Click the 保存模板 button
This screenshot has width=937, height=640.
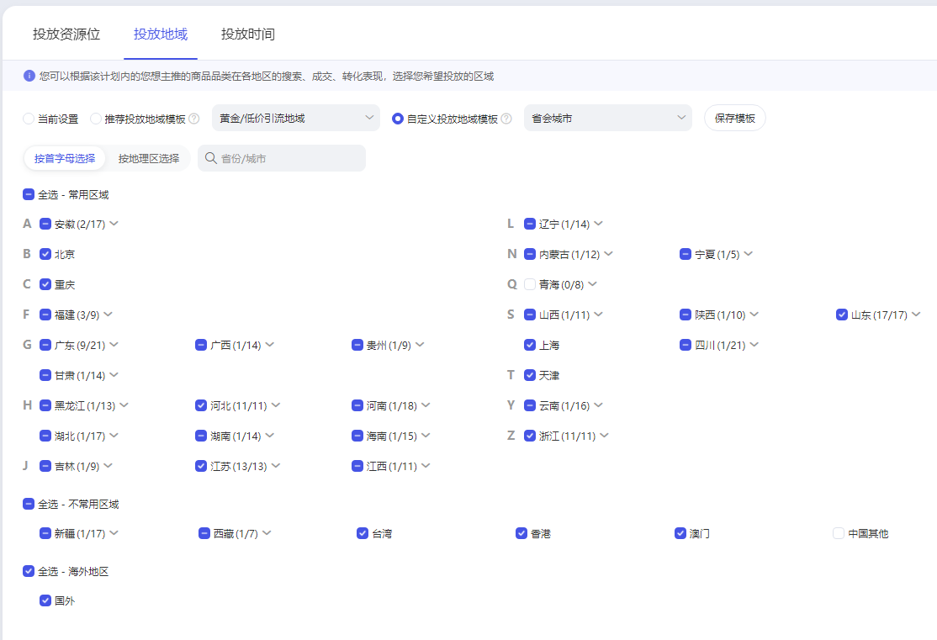tap(734, 119)
